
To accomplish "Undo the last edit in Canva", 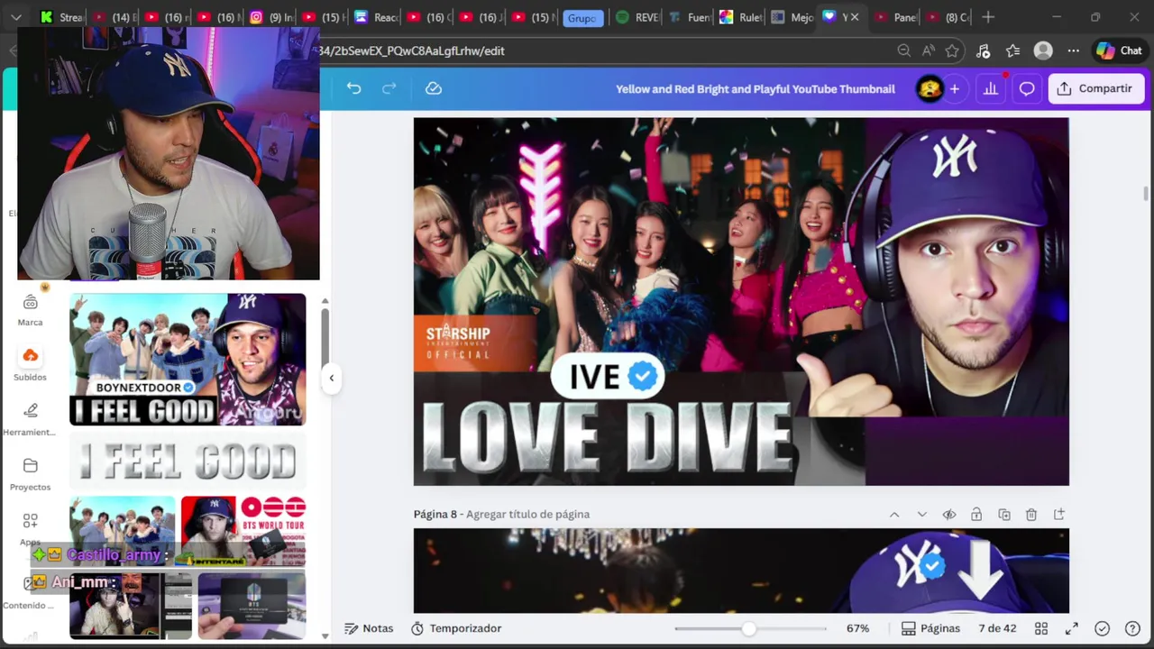I will (353, 88).
